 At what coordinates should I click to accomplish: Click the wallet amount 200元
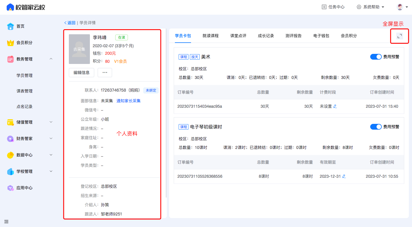click(x=110, y=53)
